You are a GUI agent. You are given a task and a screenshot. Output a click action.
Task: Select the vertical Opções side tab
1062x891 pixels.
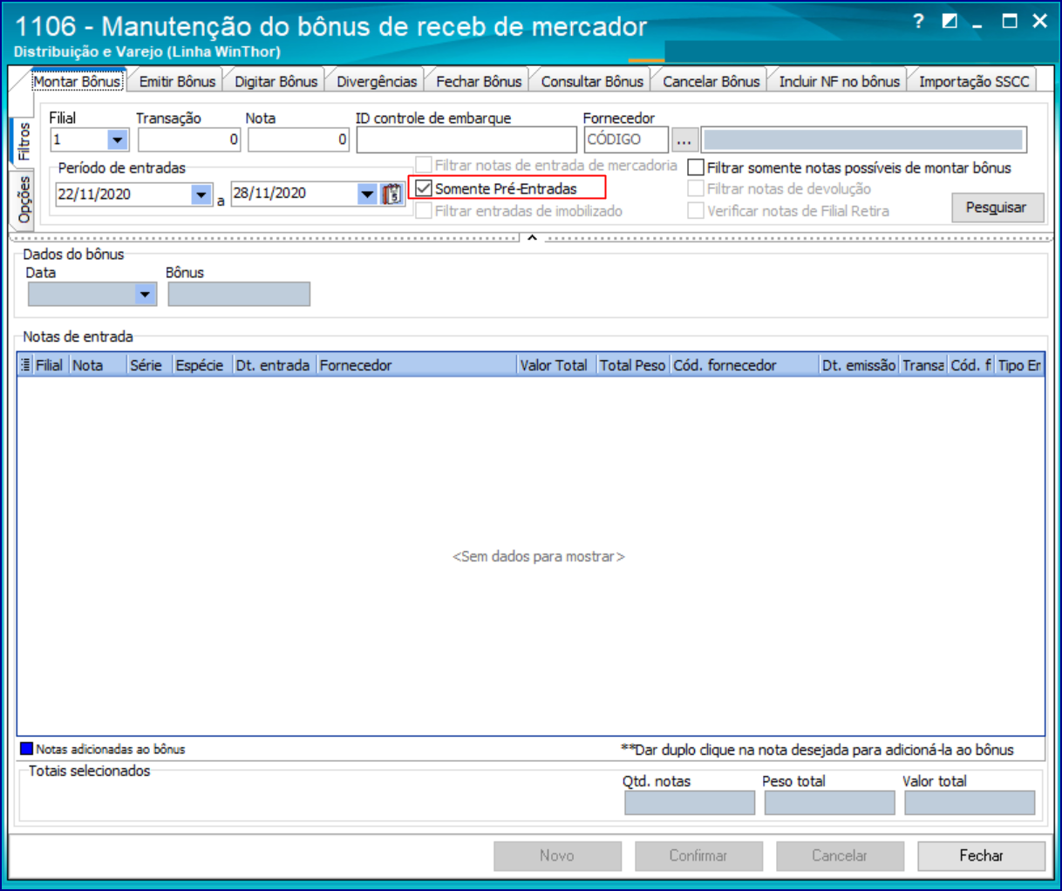tap(23, 200)
